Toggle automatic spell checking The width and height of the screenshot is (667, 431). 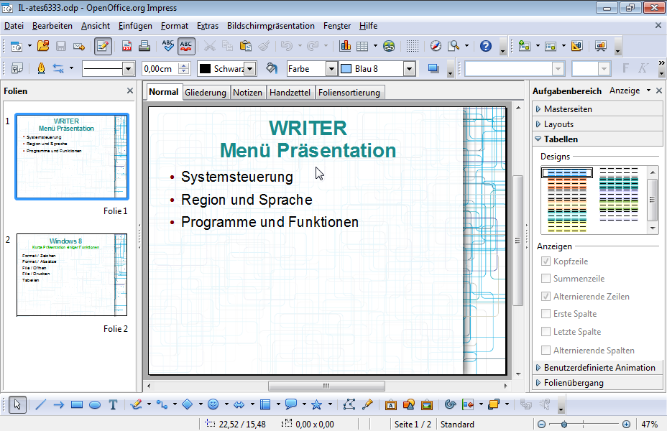[186, 46]
